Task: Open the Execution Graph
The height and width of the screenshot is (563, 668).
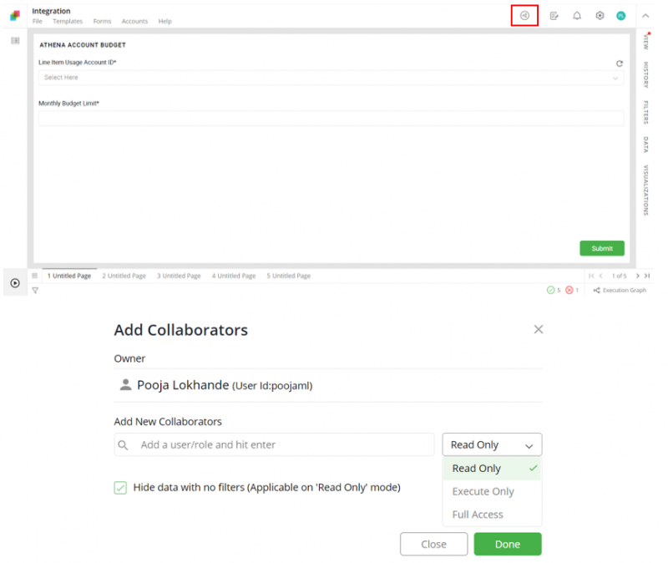Action: click(x=620, y=291)
